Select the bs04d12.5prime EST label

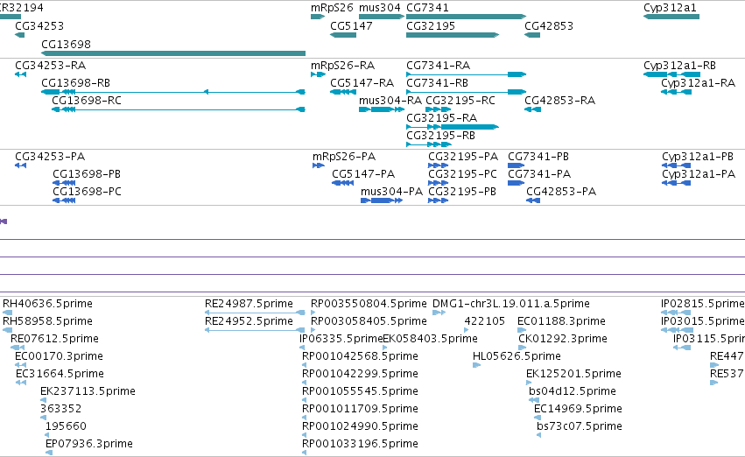pos(573,392)
